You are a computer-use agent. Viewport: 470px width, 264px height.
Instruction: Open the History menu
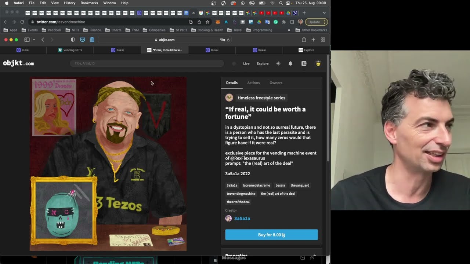[70, 3]
